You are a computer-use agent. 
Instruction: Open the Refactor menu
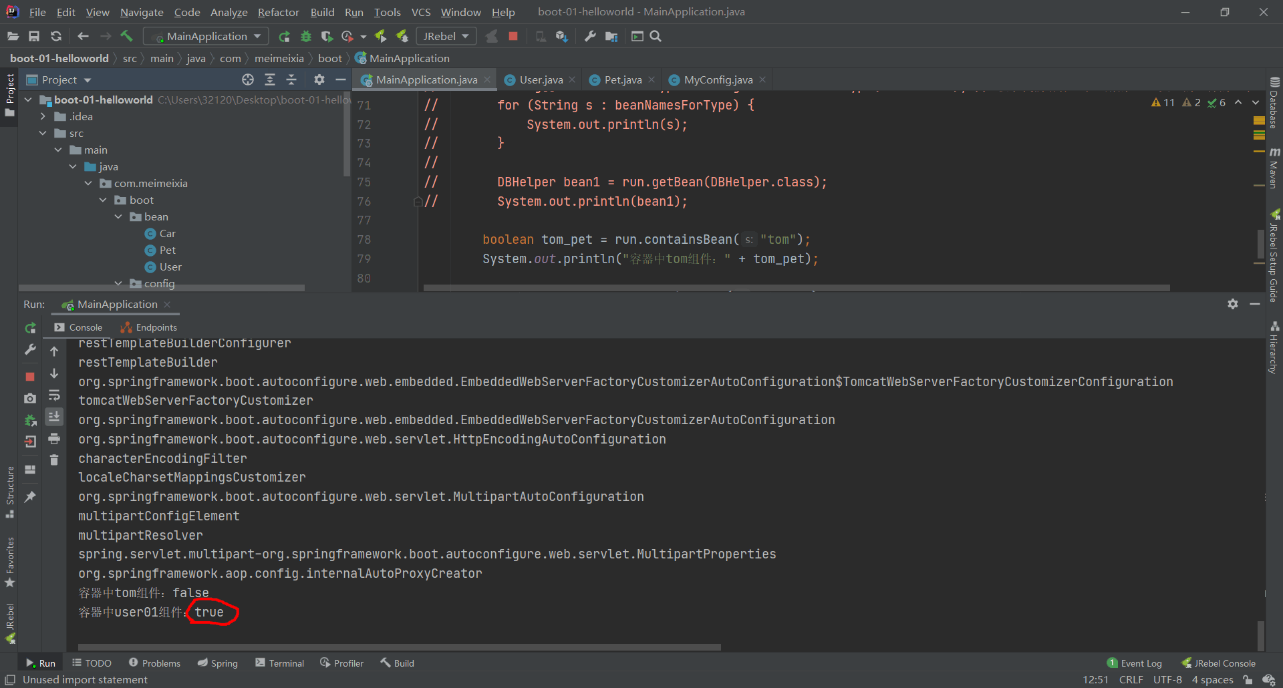tap(279, 12)
